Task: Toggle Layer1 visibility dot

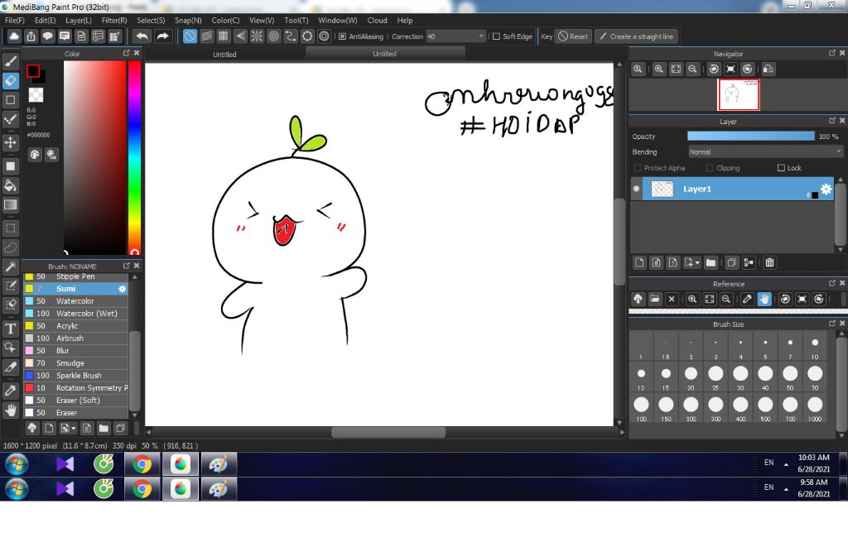Action: click(636, 189)
